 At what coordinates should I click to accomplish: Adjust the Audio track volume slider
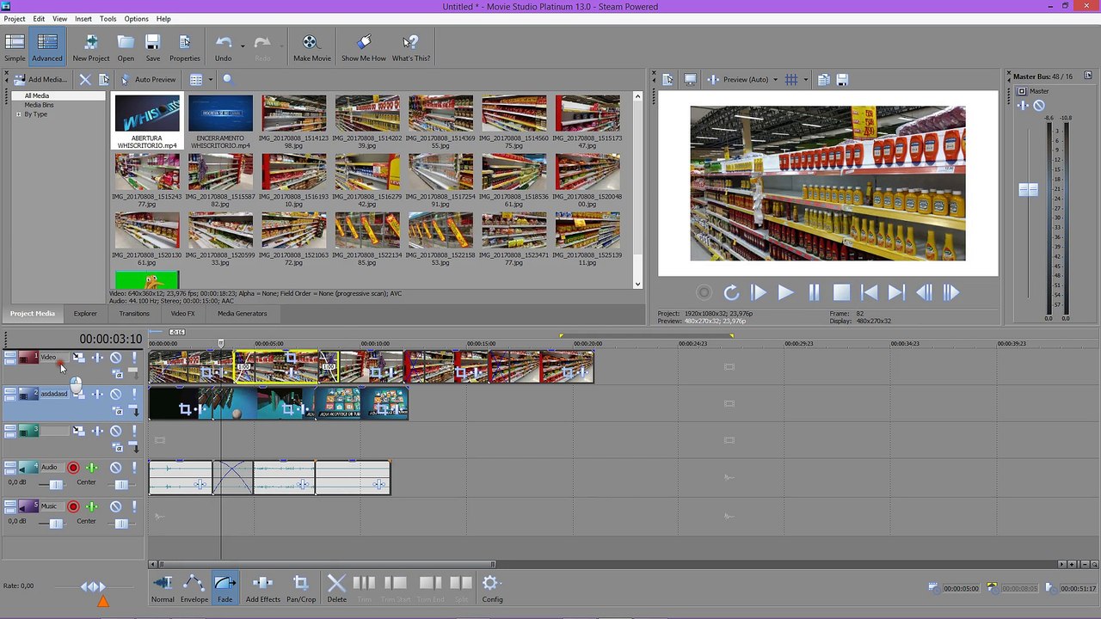click(57, 485)
